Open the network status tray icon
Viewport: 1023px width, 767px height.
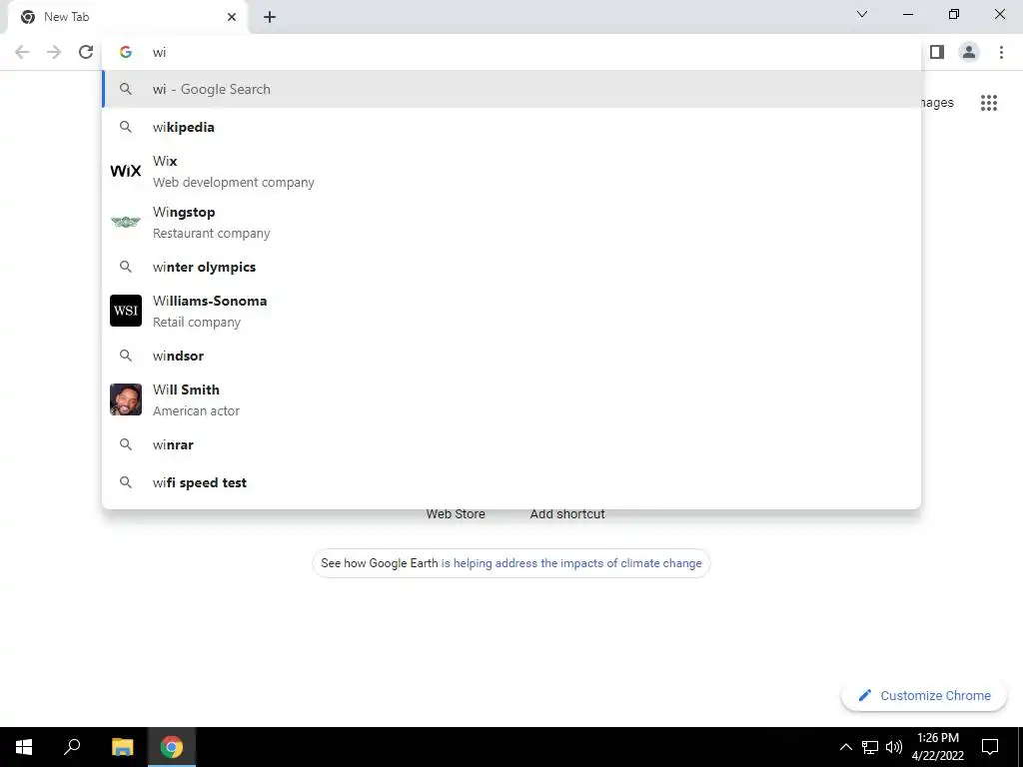(x=870, y=747)
